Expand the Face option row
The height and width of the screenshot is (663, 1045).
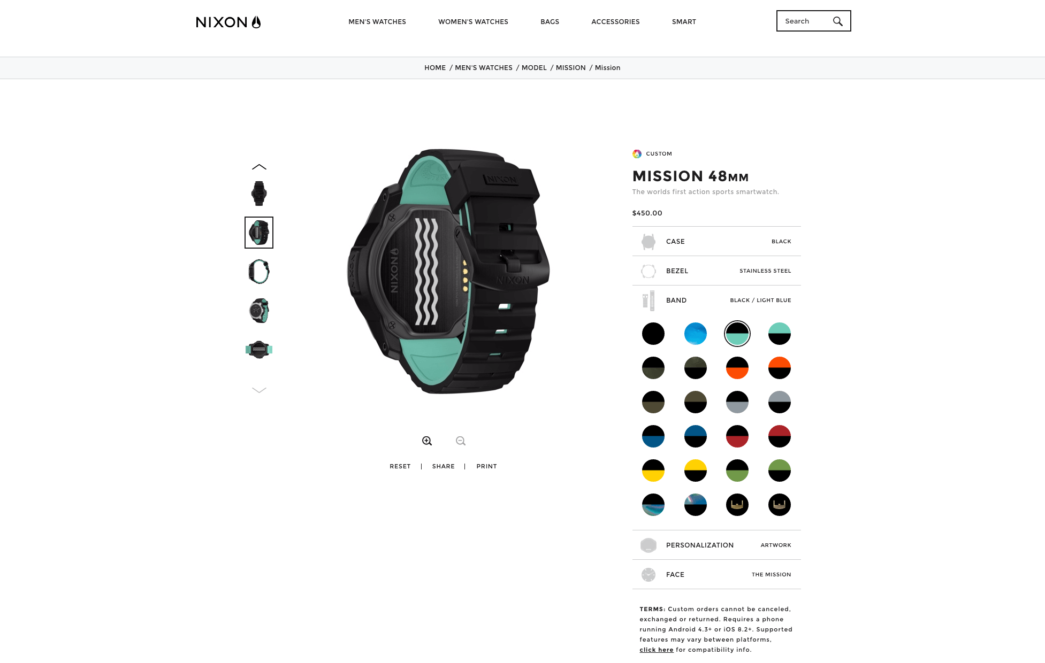716,575
